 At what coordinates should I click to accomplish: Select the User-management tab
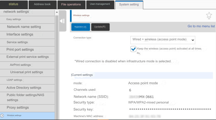point(100,4)
